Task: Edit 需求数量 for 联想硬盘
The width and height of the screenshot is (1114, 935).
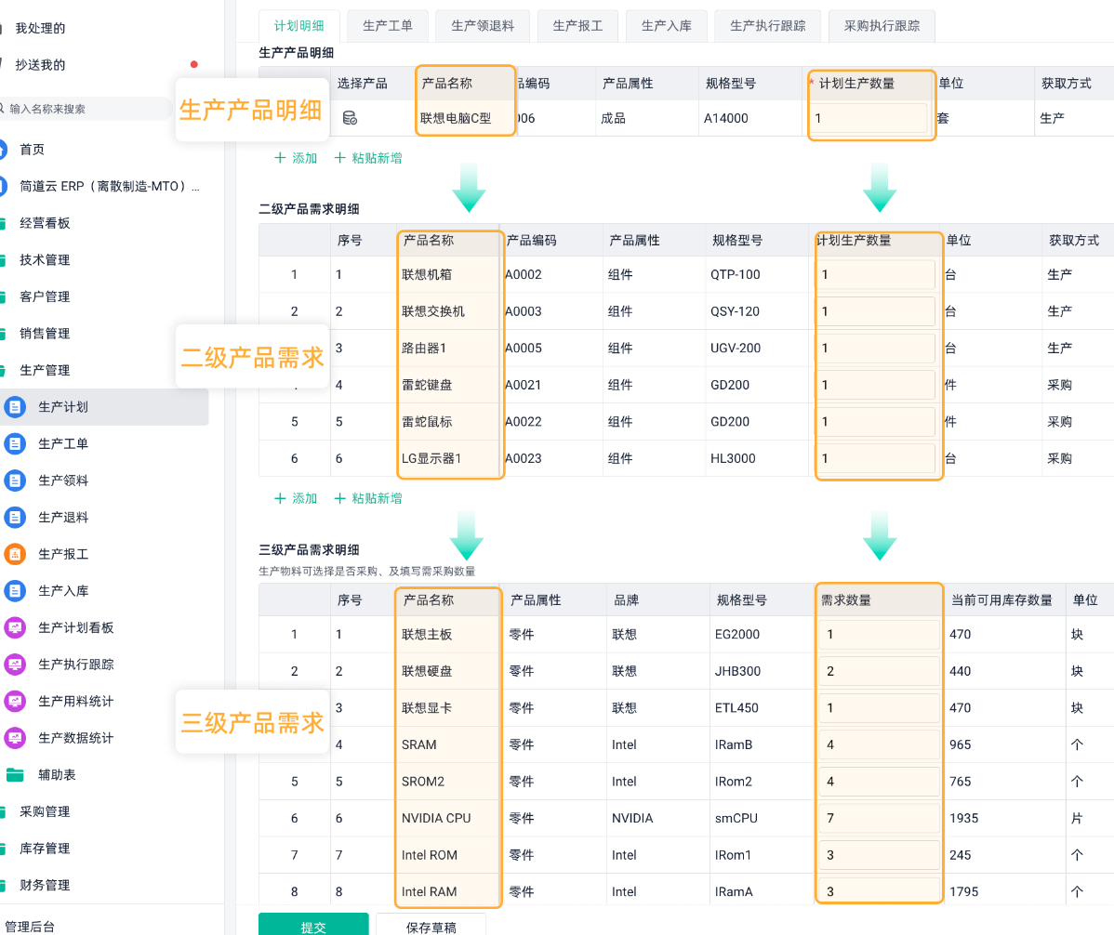Action: pyautogui.click(x=879, y=672)
